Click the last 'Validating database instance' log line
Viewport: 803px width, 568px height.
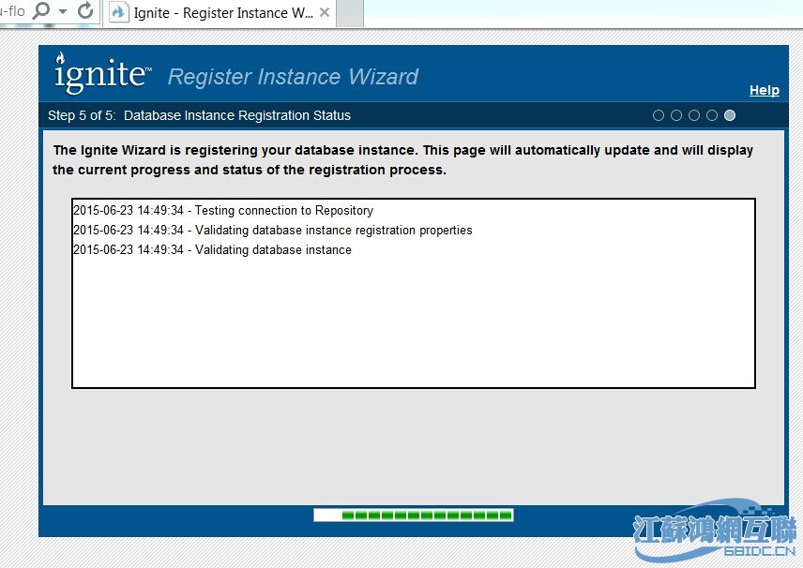pyautogui.click(x=213, y=249)
